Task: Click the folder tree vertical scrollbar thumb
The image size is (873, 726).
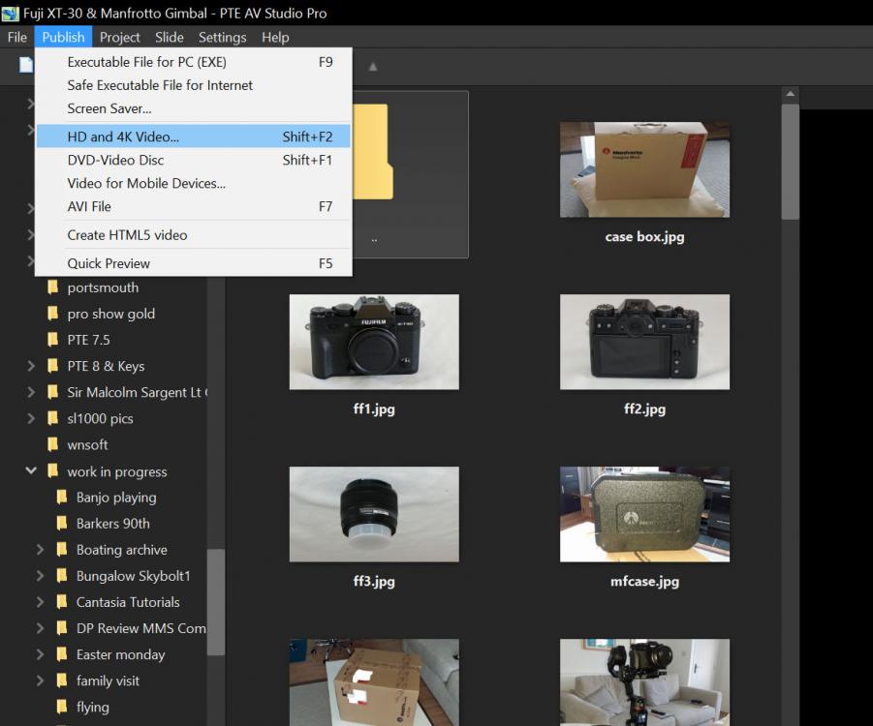Action: pyautogui.click(x=215, y=602)
